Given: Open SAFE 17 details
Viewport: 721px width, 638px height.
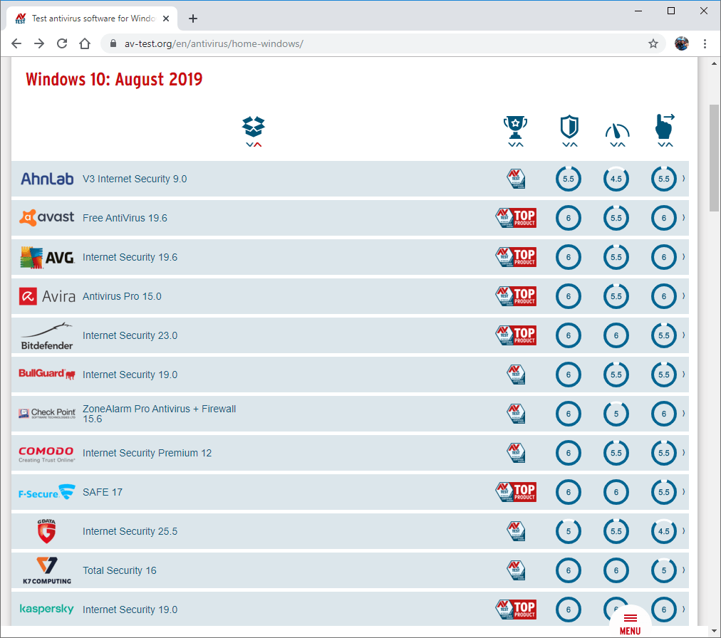Looking at the screenshot, I should pos(103,492).
